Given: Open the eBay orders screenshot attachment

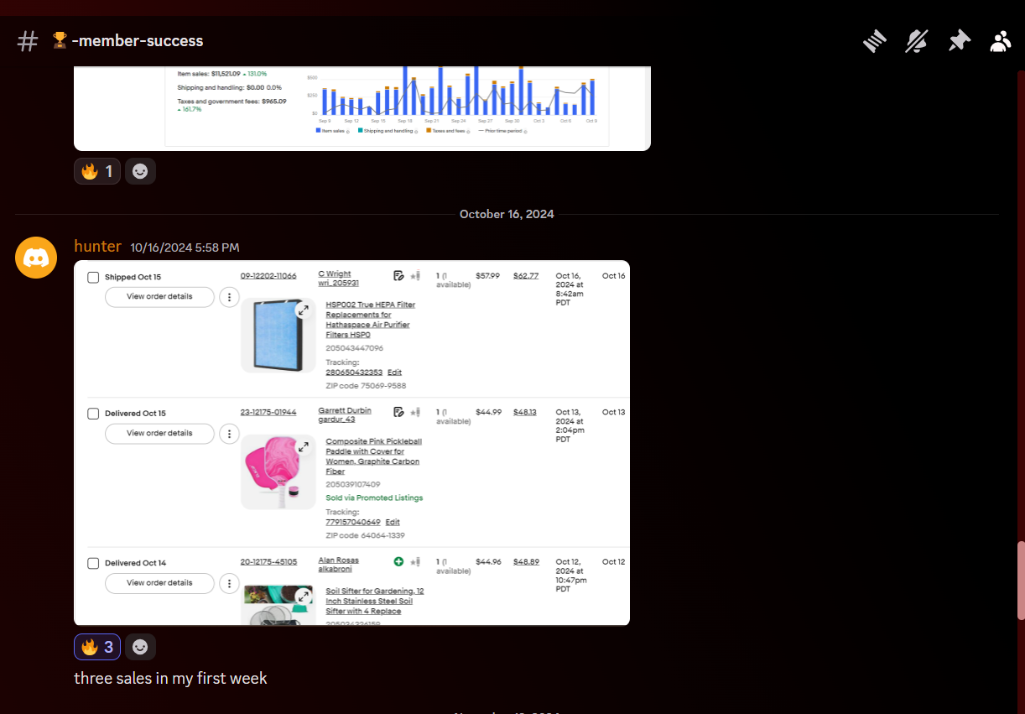Looking at the screenshot, I should 351,443.
